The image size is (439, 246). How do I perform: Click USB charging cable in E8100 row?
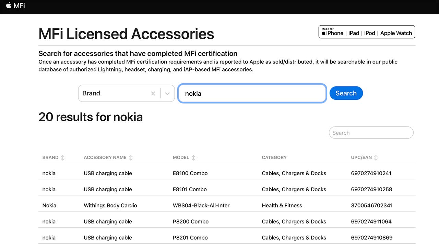(108, 173)
